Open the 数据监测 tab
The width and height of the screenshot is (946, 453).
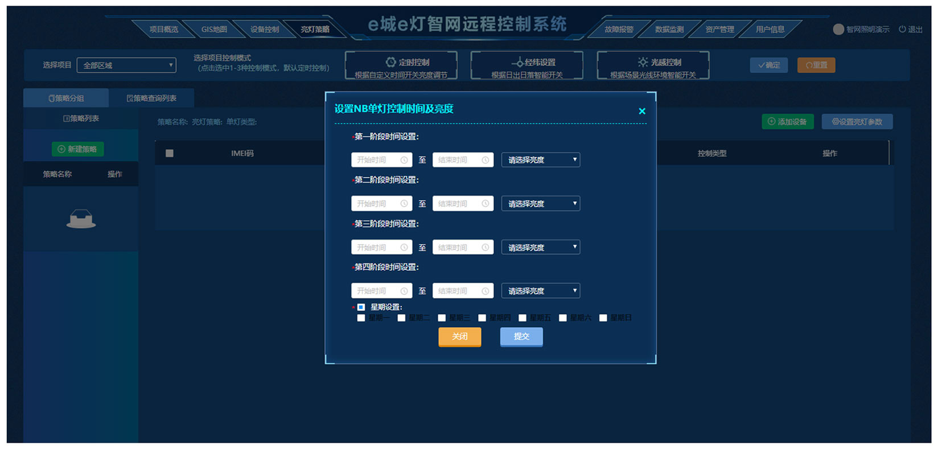point(669,29)
